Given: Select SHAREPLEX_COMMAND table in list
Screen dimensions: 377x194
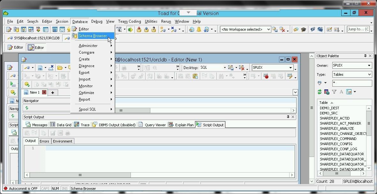Looking at the screenshot, I should [338, 139].
